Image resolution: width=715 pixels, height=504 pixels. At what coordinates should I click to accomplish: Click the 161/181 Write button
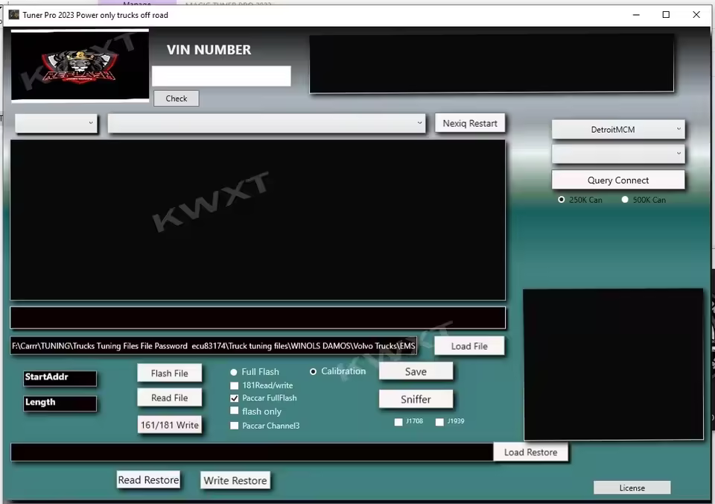click(x=170, y=425)
